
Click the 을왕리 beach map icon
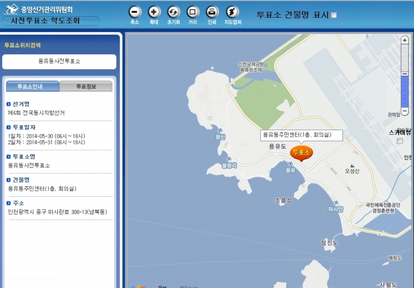click(229, 159)
